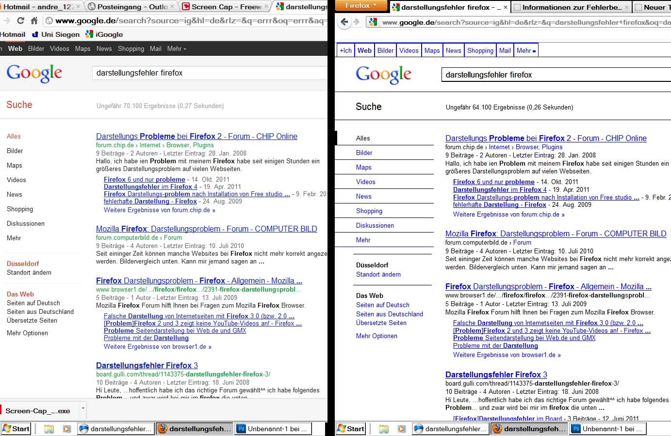This screenshot has width=671, height=436.
Task: Switch to Photoshop Unbenannt-1 in the taskbar under Chrome
Action: [x=273, y=429]
